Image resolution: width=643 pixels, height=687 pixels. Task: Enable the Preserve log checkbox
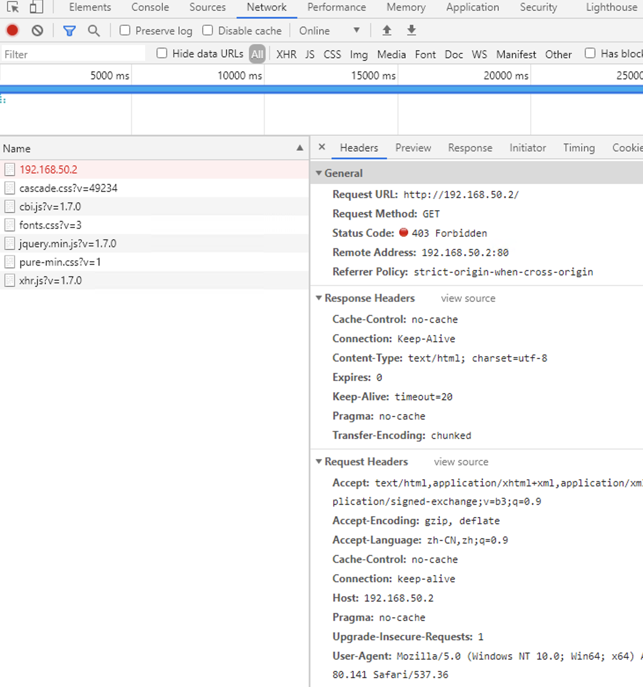click(x=125, y=30)
